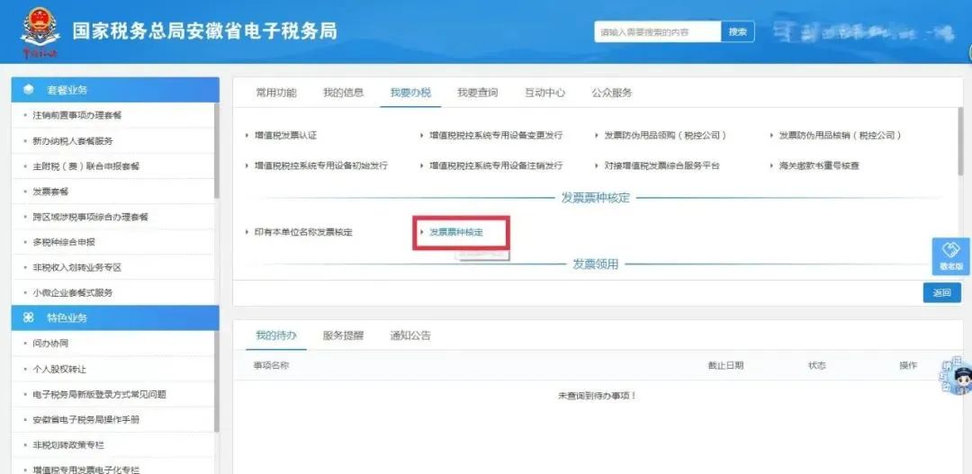Switch to the 服务提醒 tab

(343, 335)
